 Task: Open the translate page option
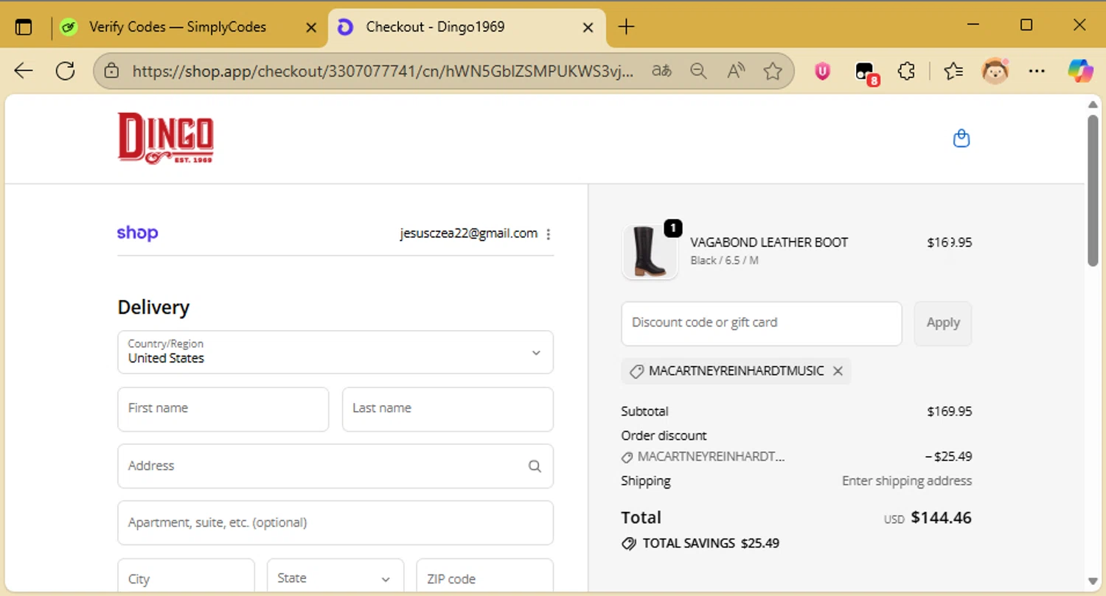(x=662, y=71)
